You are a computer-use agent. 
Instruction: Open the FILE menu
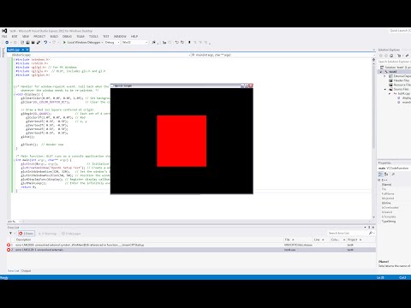pyautogui.click(x=4, y=37)
